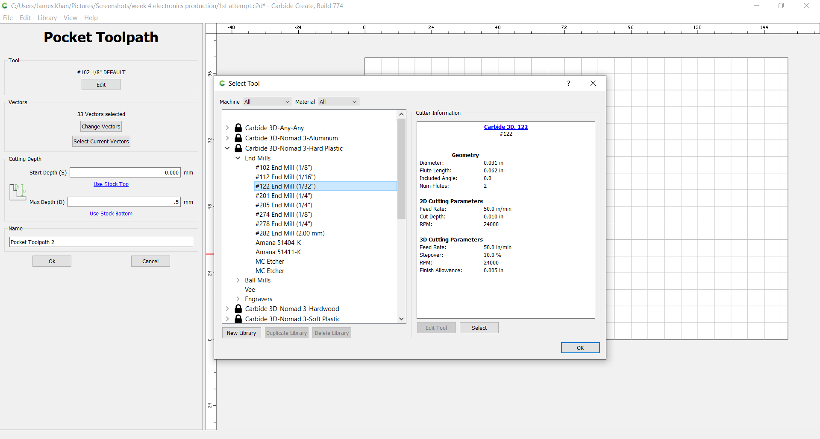Screen dimensions: 820x439
Task: Click the tool list scrollbar up arrow
Action: point(401,114)
